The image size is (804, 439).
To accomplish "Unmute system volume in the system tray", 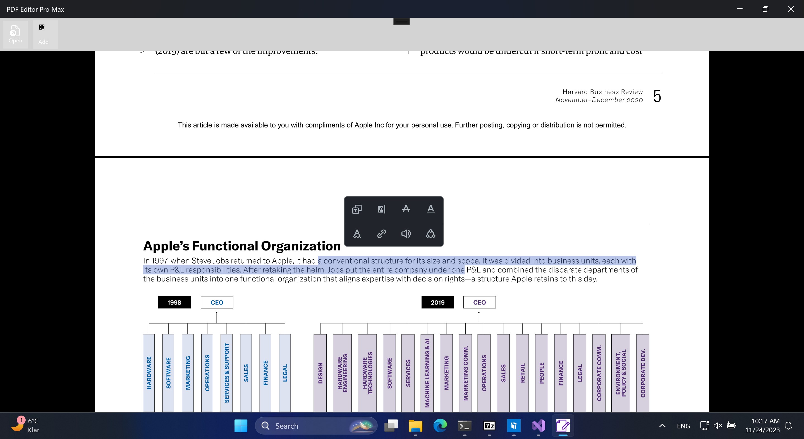I will [x=717, y=426].
